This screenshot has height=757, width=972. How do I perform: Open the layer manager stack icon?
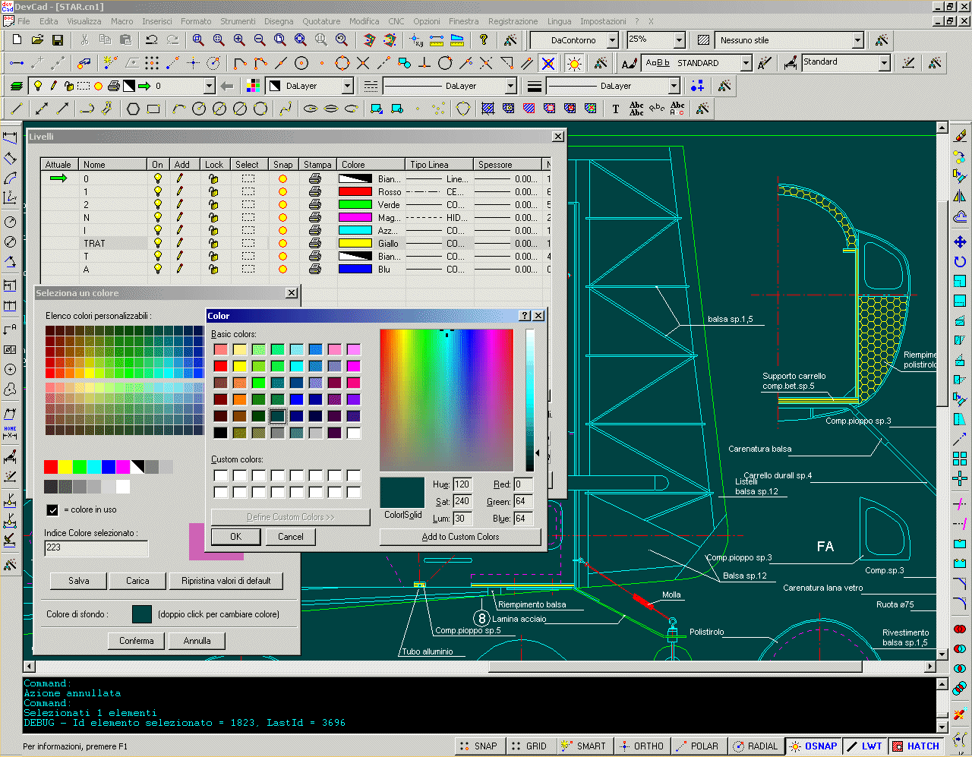(16, 86)
